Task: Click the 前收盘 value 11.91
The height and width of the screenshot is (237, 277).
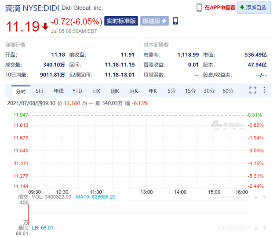Action: [x=128, y=55]
